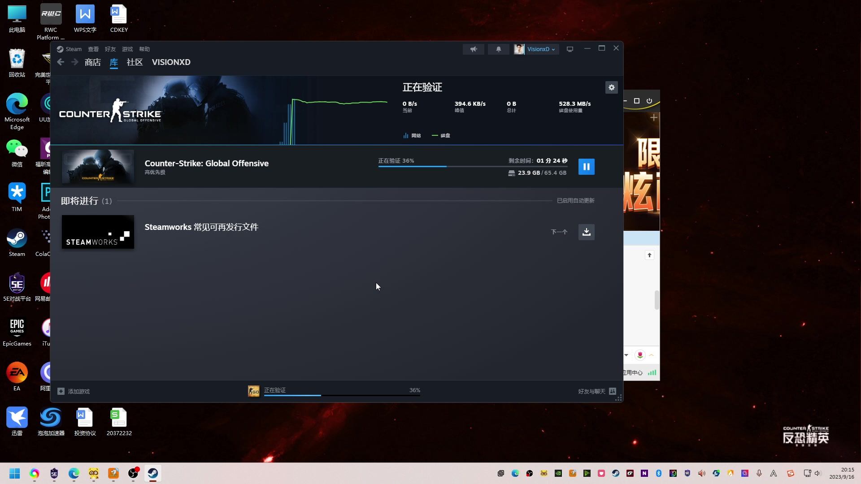This screenshot has width=861, height=484.
Task: Click 添加游戏 add game button
Action: click(x=74, y=392)
